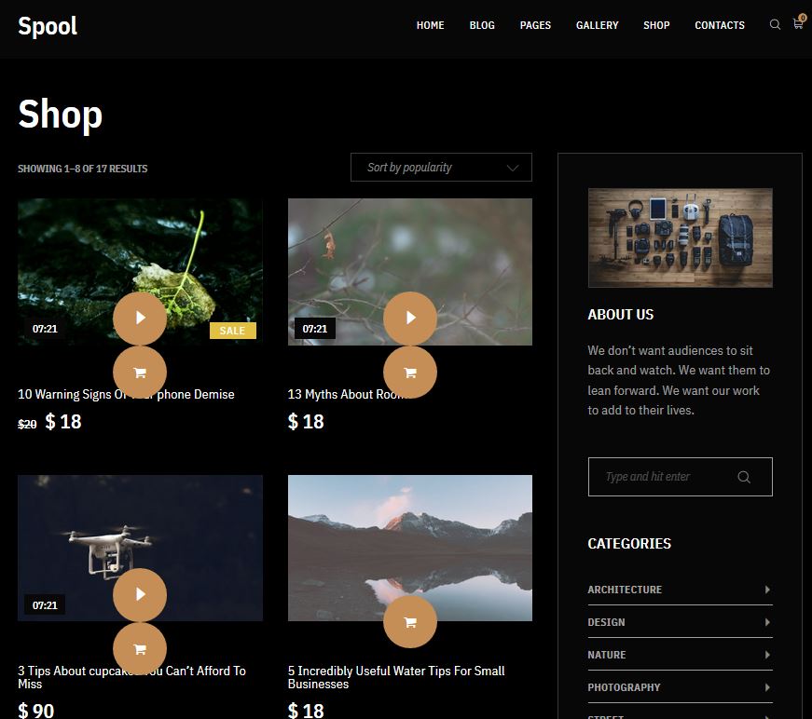
Task: Expand the Photography category arrow
Action: [x=767, y=687]
